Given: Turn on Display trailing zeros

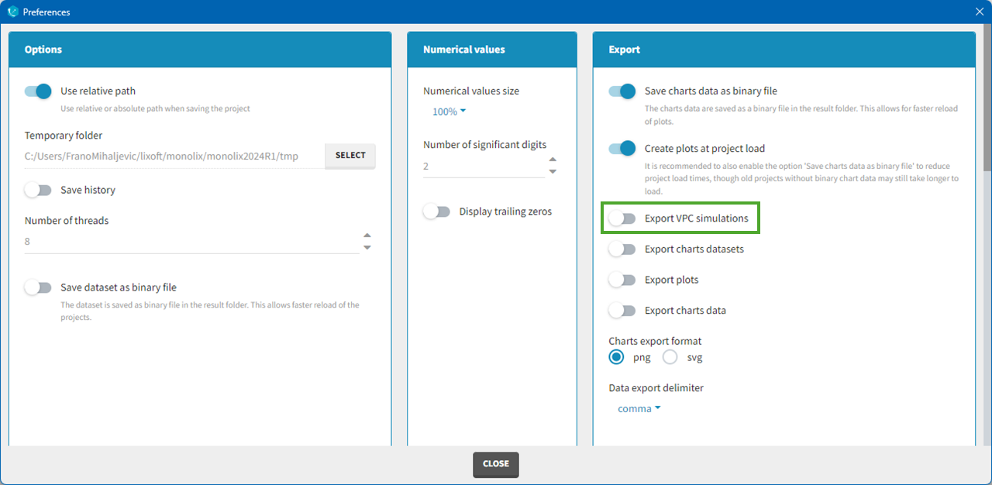Looking at the screenshot, I should pyautogui.click(x=436, y=212).
